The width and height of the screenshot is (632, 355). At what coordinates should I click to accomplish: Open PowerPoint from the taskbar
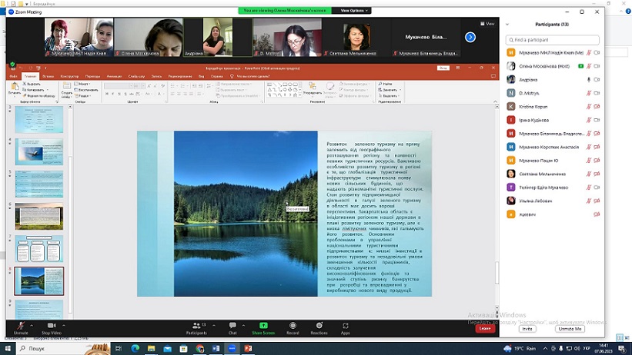tap(249, 348)
